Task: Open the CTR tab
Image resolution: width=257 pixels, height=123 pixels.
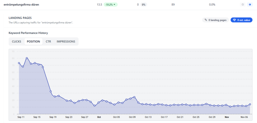Action: click(48, 41)
